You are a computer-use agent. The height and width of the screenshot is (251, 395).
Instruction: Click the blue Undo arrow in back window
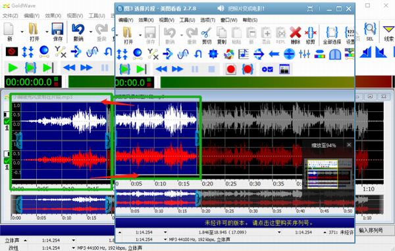(78, 29)
